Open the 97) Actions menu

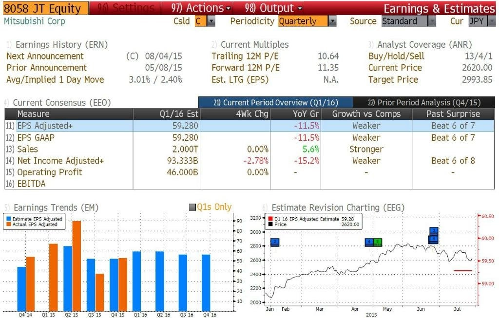200,8
